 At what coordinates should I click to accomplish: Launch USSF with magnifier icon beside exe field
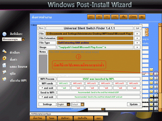156,74
